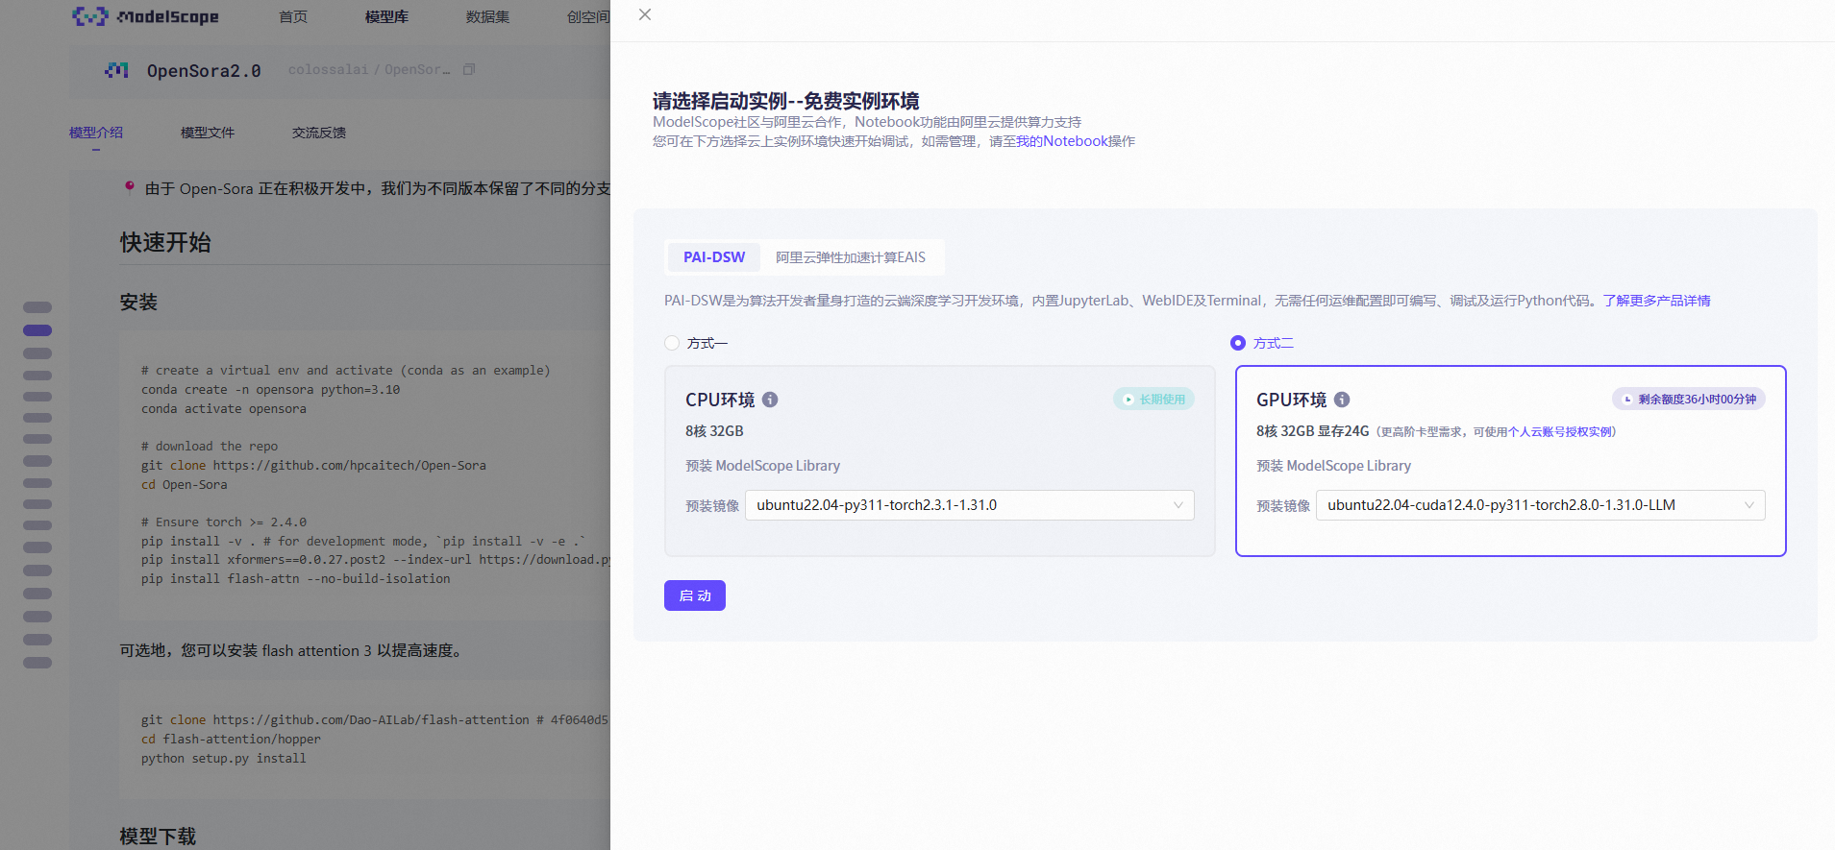This screenshot has width=1835, height=850.
Task: Click the CPU环境 info icon
Action: point(770,400)
